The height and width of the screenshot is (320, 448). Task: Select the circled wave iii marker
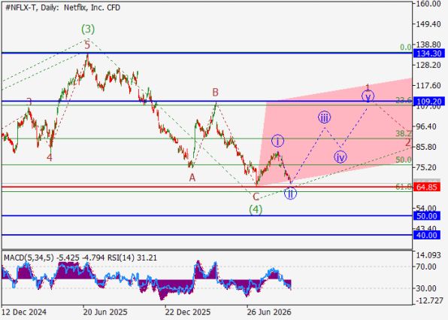click(x=324, y=117)
